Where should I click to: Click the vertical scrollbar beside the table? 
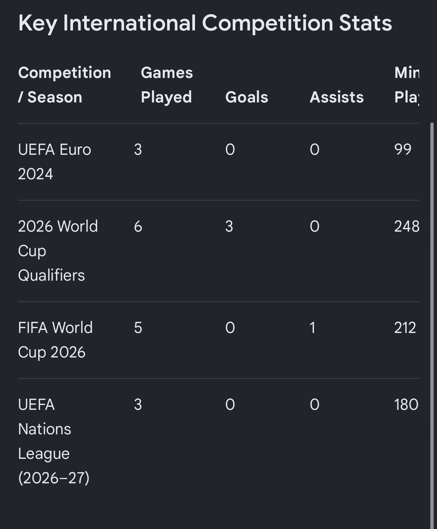coord(430,326)
